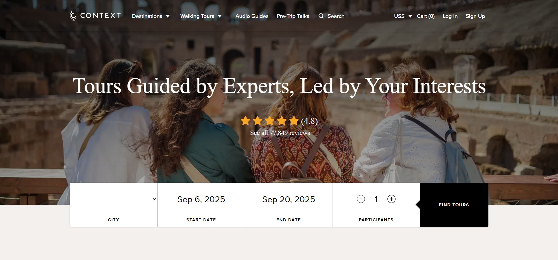This screenshot has width=558, height=260.
Task: Open the Audio Guides menu item
Action: tap(252, 16)
